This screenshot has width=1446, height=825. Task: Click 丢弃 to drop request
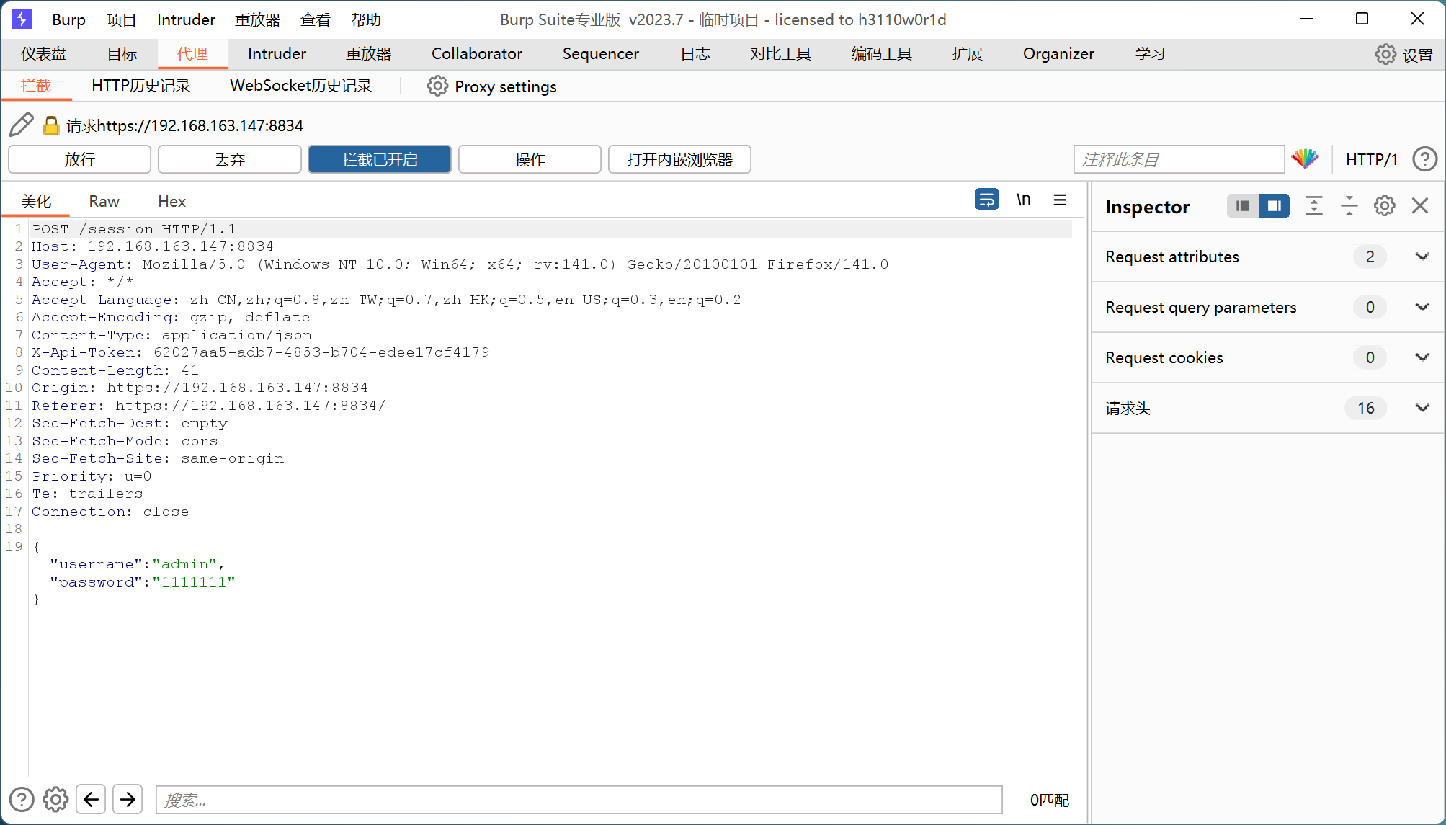(230, 159)
